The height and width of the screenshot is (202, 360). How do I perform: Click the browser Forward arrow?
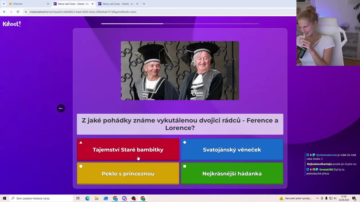11,12
